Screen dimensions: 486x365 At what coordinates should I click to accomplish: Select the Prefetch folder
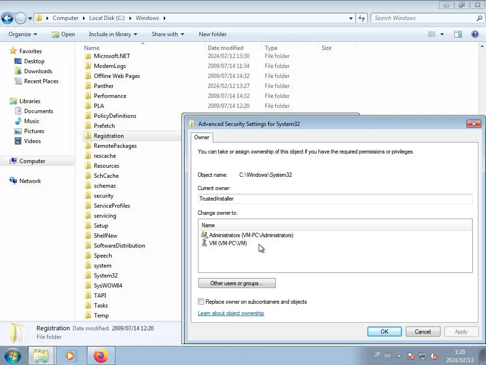coord(104,125)
